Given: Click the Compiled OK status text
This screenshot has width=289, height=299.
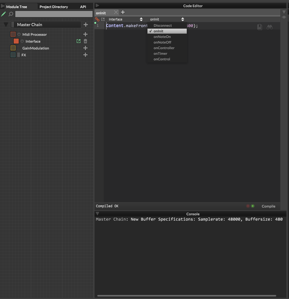Looking at the screenshot, I should (107, 206).
